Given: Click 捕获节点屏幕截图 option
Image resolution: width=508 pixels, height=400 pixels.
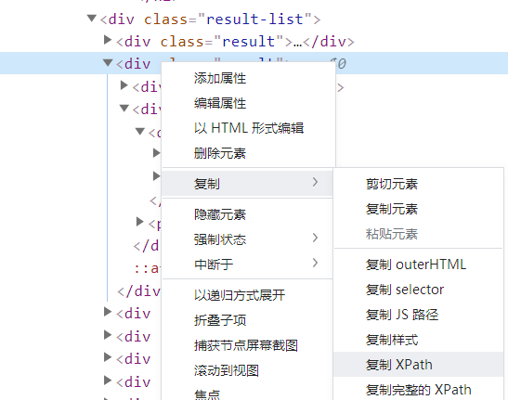Looking at the screenshot, I should [247, 345].
